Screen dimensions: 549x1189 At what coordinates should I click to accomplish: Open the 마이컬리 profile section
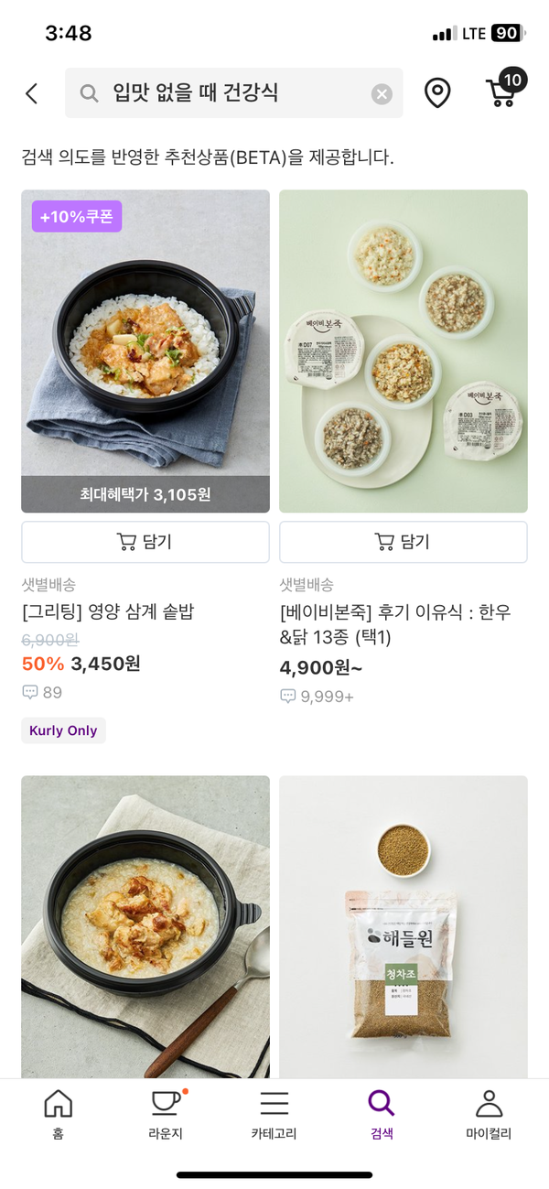(x=490, y=1114)
